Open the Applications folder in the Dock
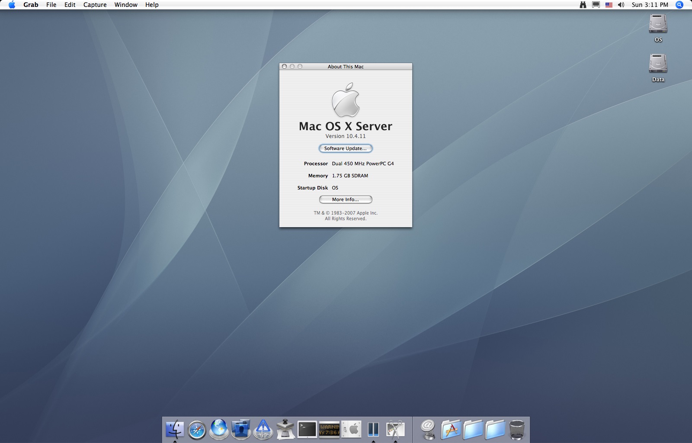 pos(451,430)
